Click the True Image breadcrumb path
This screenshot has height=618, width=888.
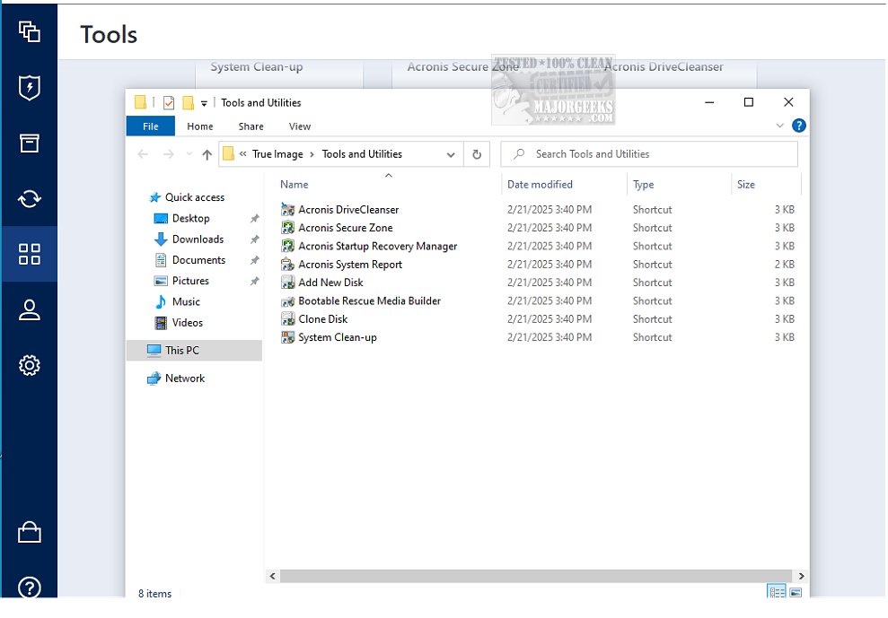coord(277,154)
